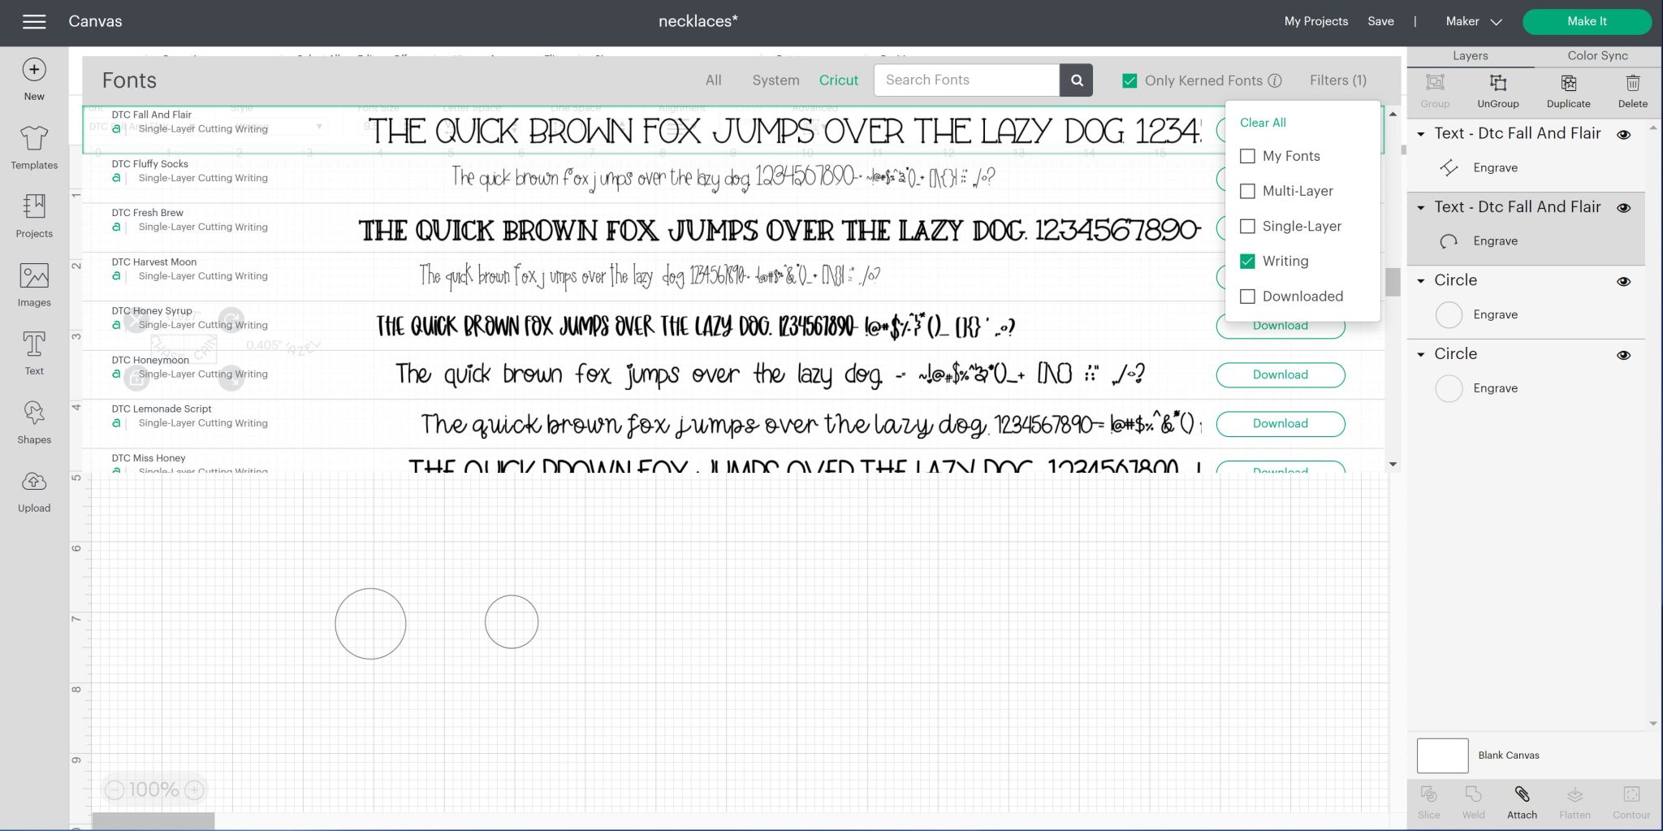
Task: Click the first Circle Engrave color swatch
Action: click(1449, 315)
